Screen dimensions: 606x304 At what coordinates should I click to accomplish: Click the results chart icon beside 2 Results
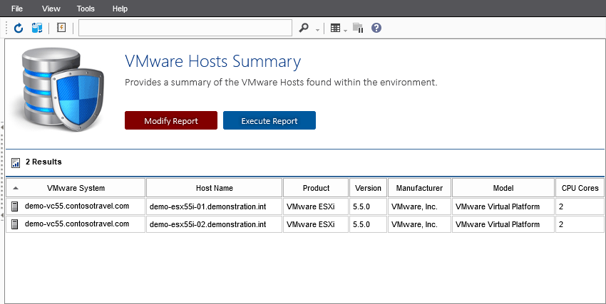click(16, 162)
